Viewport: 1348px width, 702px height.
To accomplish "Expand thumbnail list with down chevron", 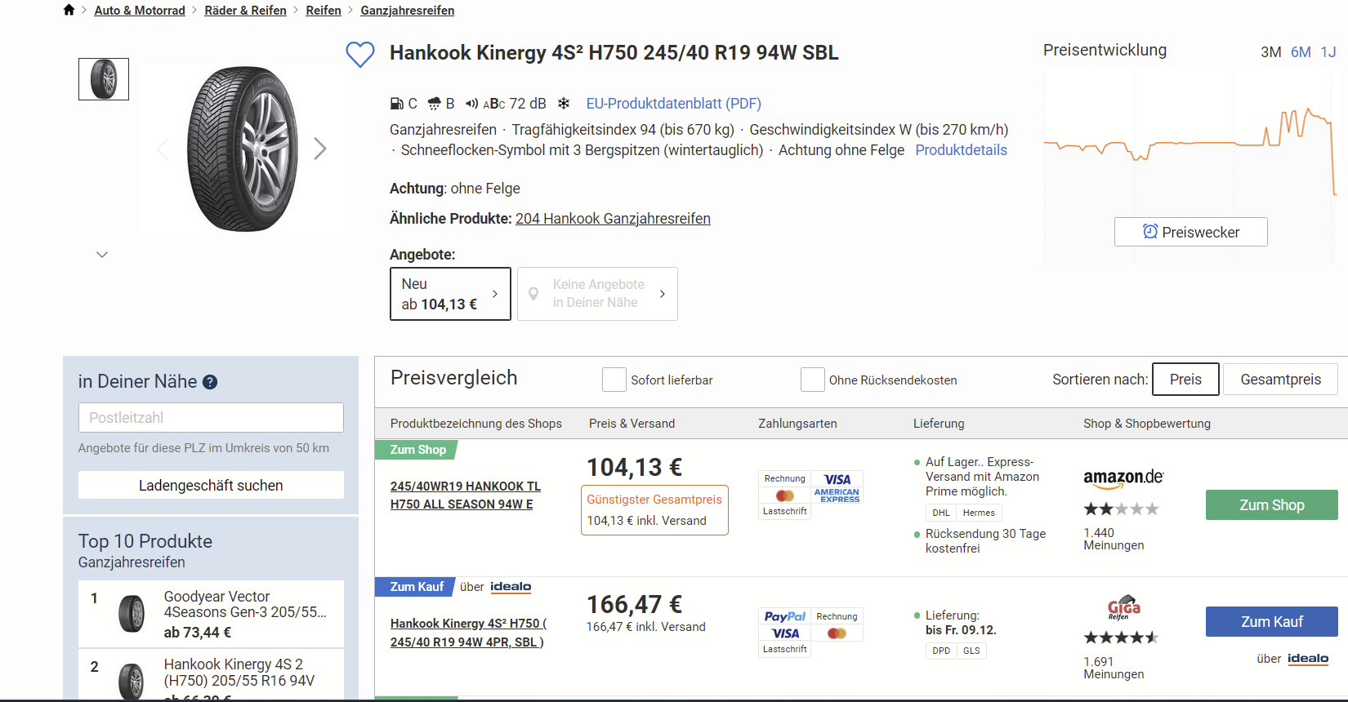I will pos(102,255).
